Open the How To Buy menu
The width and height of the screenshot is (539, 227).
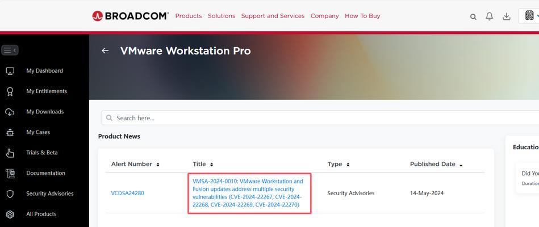coord(362,16)
